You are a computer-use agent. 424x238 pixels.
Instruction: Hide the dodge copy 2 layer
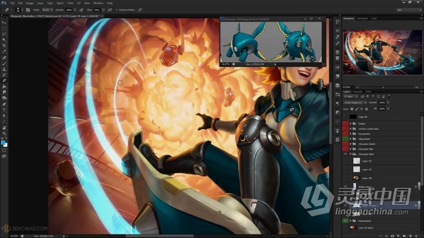point(345,187)
